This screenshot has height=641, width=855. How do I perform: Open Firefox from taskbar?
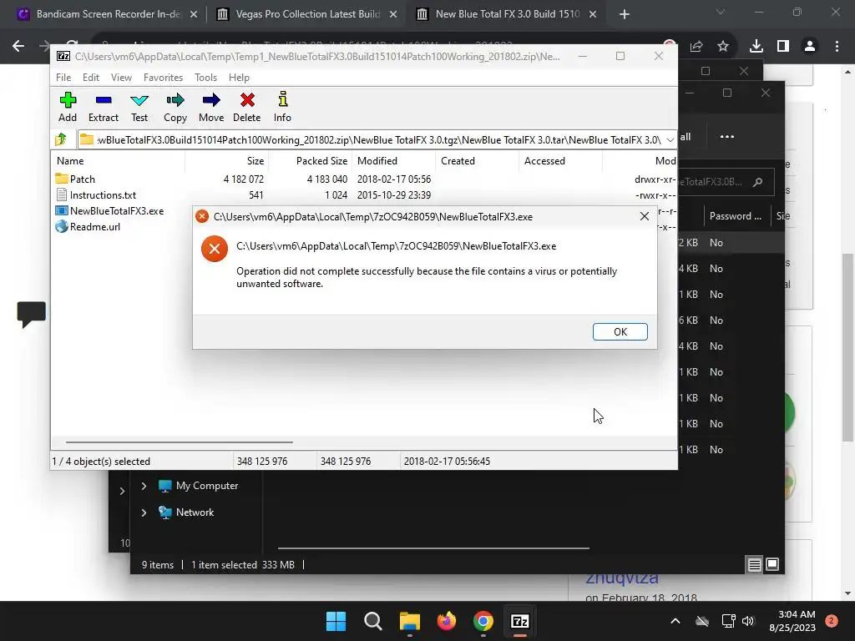click(x=447, y=621)
